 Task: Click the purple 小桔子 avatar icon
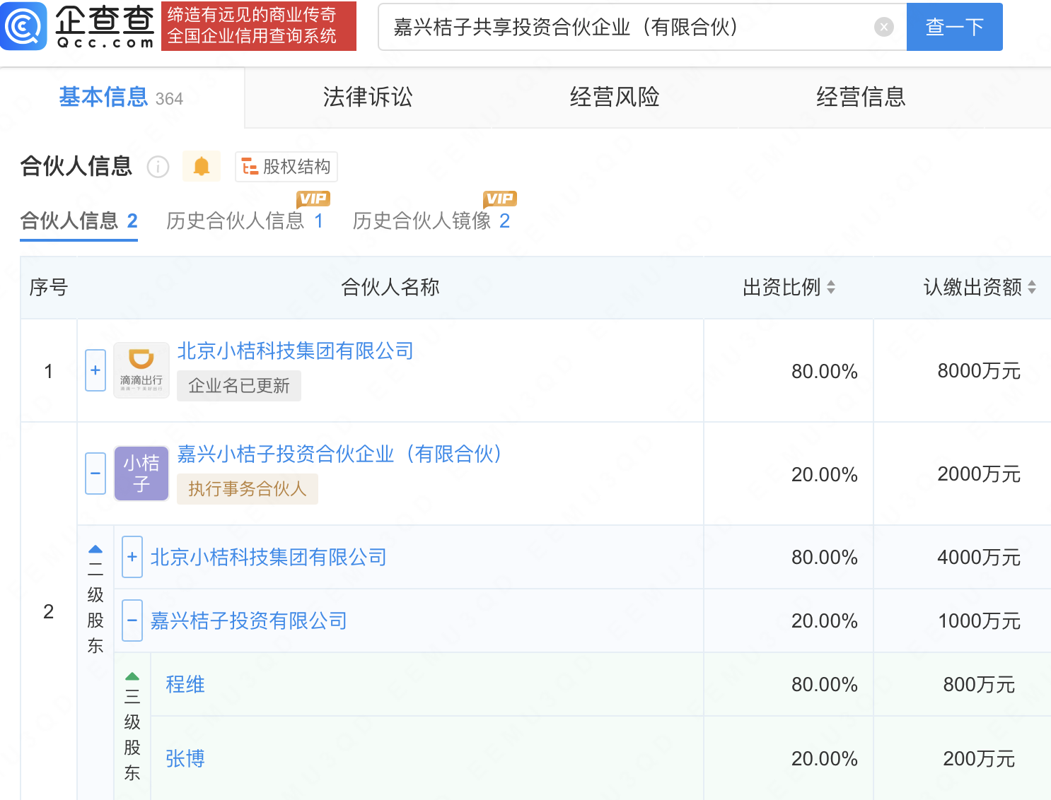[x=141, y=473]
